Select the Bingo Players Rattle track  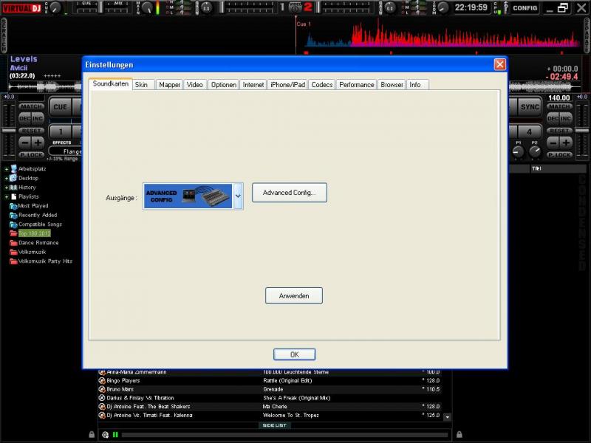pyautogui.click(x=271, y=380)
